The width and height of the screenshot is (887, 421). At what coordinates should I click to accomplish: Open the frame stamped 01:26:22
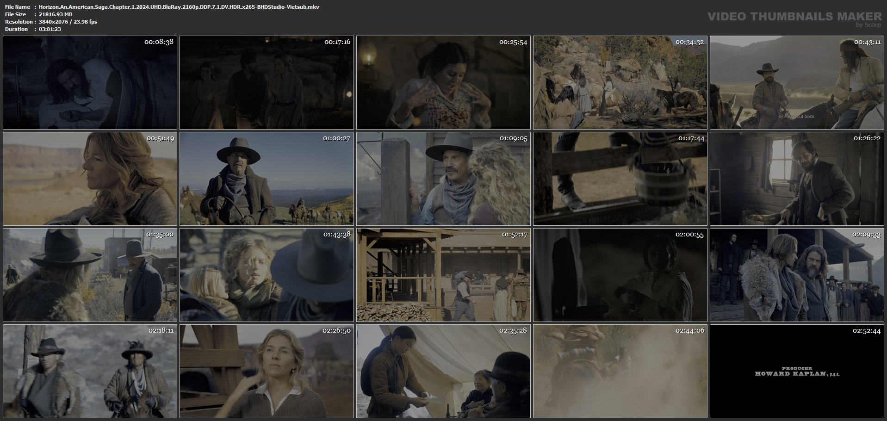[x=797, y=179]
